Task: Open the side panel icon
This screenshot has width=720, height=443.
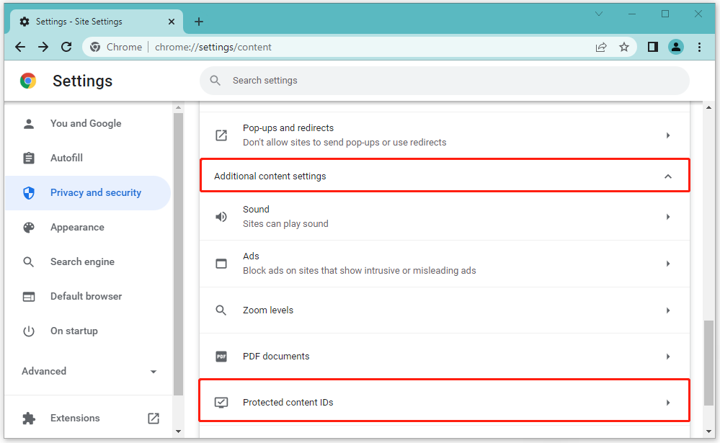Action: (x=652, y=47)
